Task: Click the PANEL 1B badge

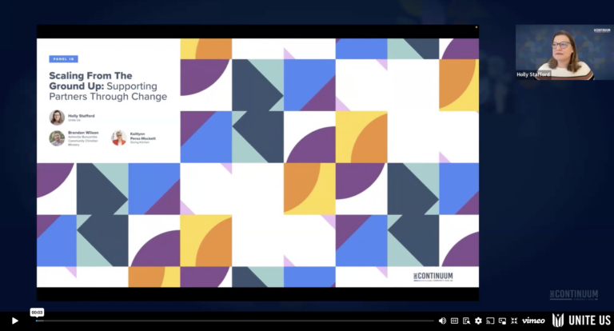Action: 63,59
